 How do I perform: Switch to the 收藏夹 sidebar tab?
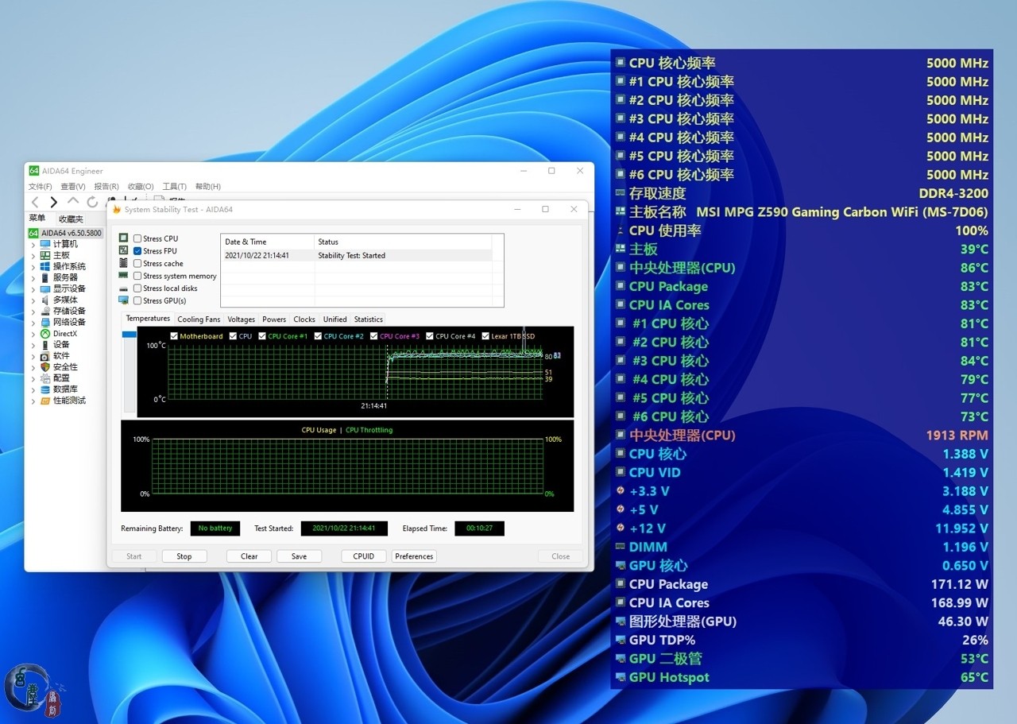pyautogui.click(x=71, y=219)
